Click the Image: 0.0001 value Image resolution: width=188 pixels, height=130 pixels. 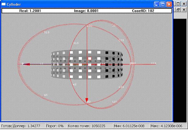[x=86, y=11]
